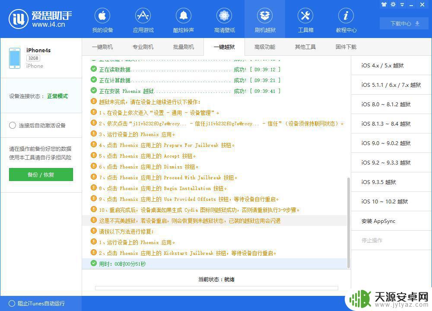The height and width of the screenshot is (311, 432).
Task: Click the 当前状态：就绪 status text
Action: (216, 279)
